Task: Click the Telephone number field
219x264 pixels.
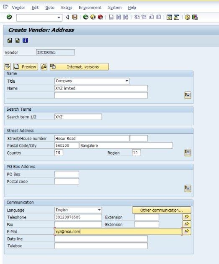Action: pyautogui.click(x=78, y=217)
